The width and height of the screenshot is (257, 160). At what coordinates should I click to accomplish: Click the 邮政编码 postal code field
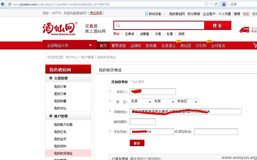tap(143, 122)
